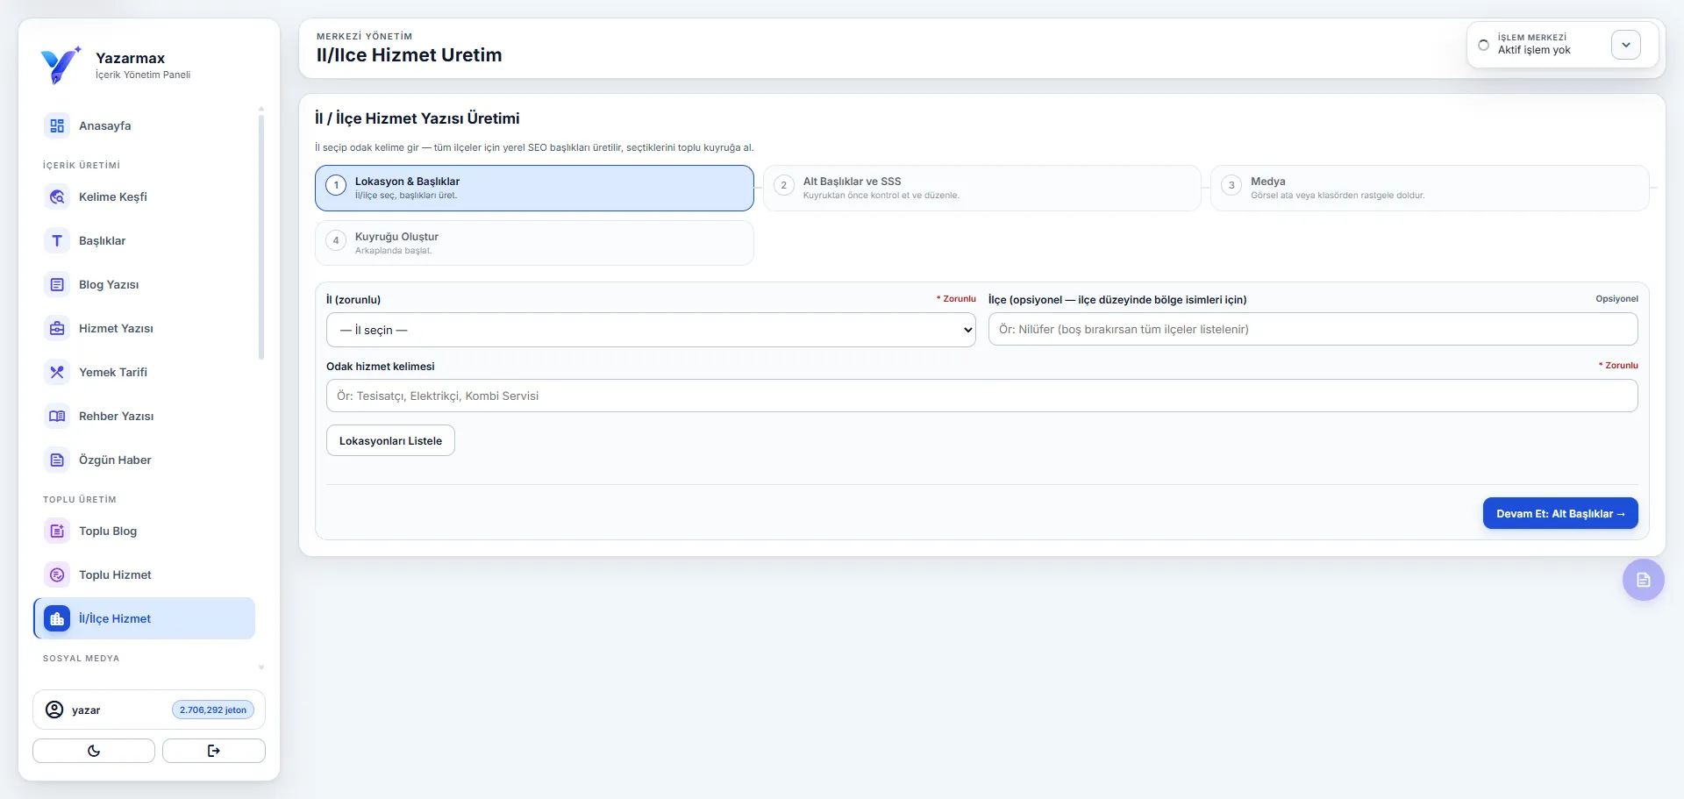Click the Rehber Yazısı book icon
This screenshot has width=1684, height=799.
pyautogui.click(x=57, y=417)
